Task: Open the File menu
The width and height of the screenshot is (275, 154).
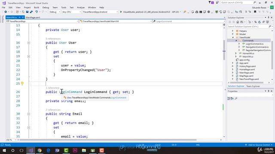Action: coord(3,8)
